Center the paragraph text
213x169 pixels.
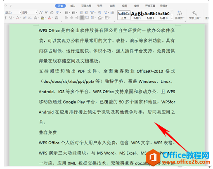(72, 18)
